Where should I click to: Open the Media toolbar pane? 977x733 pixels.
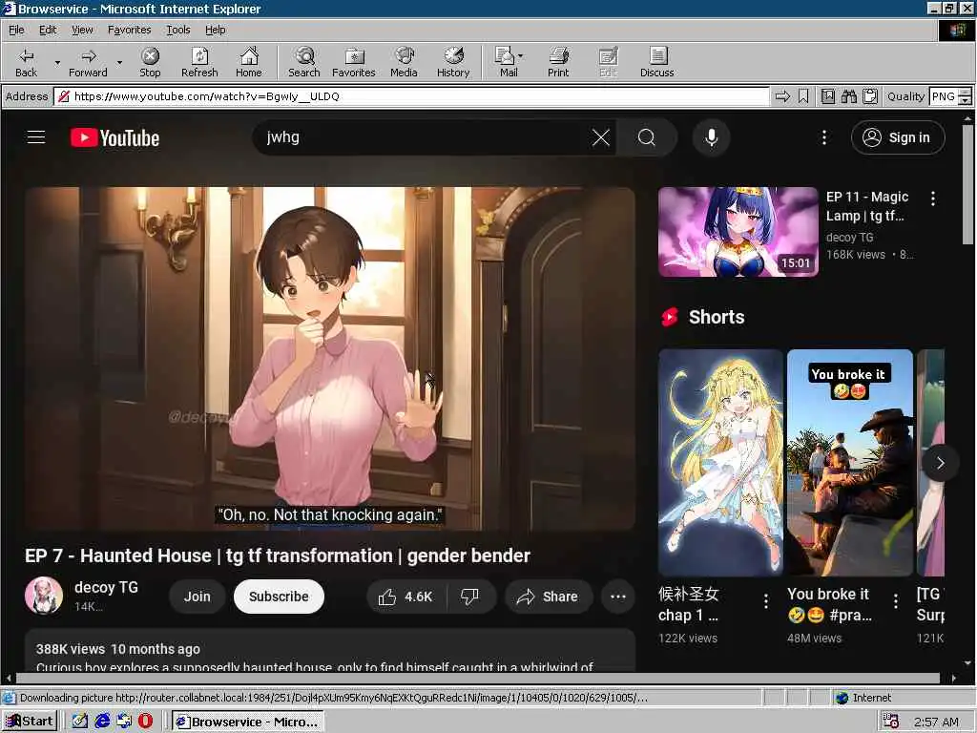(404, 62)
